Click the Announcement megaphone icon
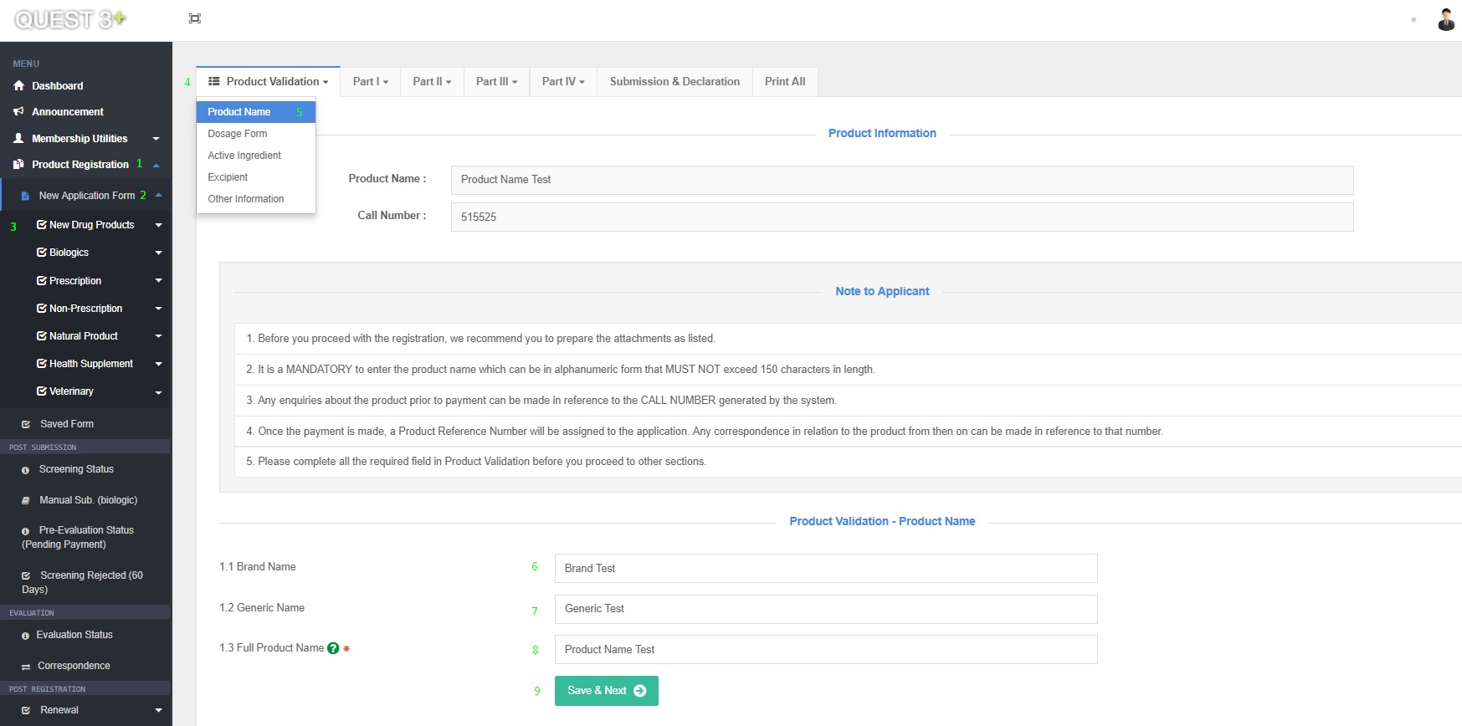The height and width of the screenshot is (726, 1462). coord(19,111)
